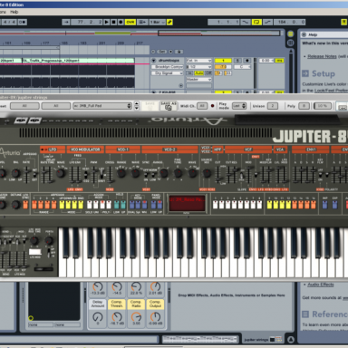Click the VCO MODULATOR section header
The image size is (348, 348).
85,150
